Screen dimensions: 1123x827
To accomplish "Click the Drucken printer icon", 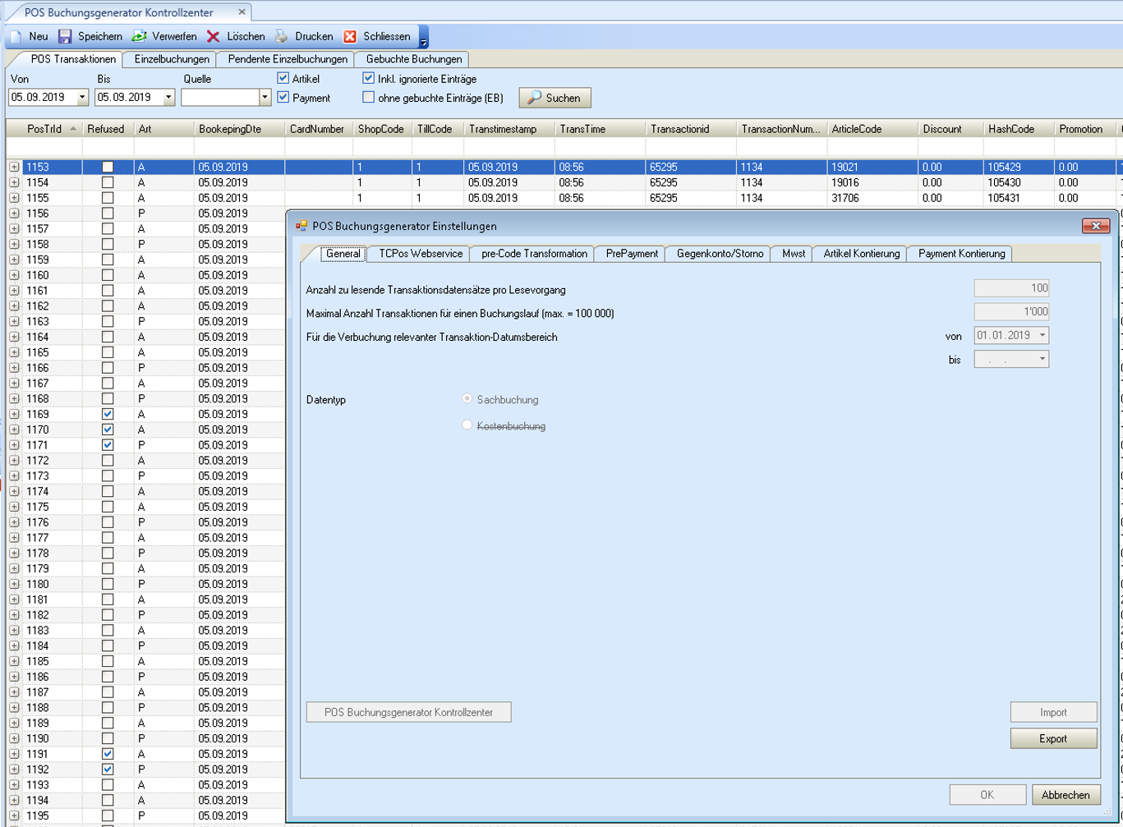I will coord(282,36).
